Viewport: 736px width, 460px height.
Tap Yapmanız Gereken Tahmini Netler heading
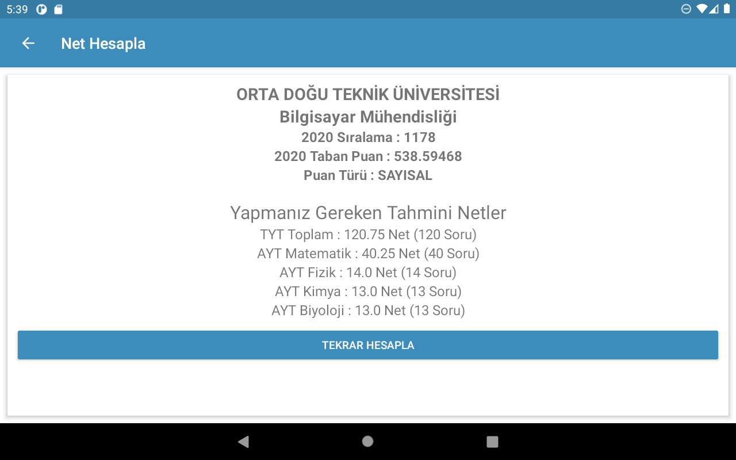368,213
